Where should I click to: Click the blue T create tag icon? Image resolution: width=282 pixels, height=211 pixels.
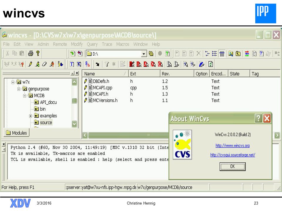pos(72,64)
